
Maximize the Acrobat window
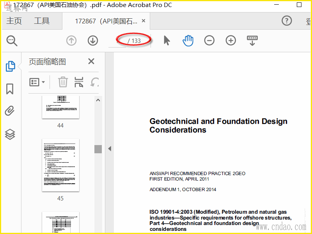coord(299,5)
